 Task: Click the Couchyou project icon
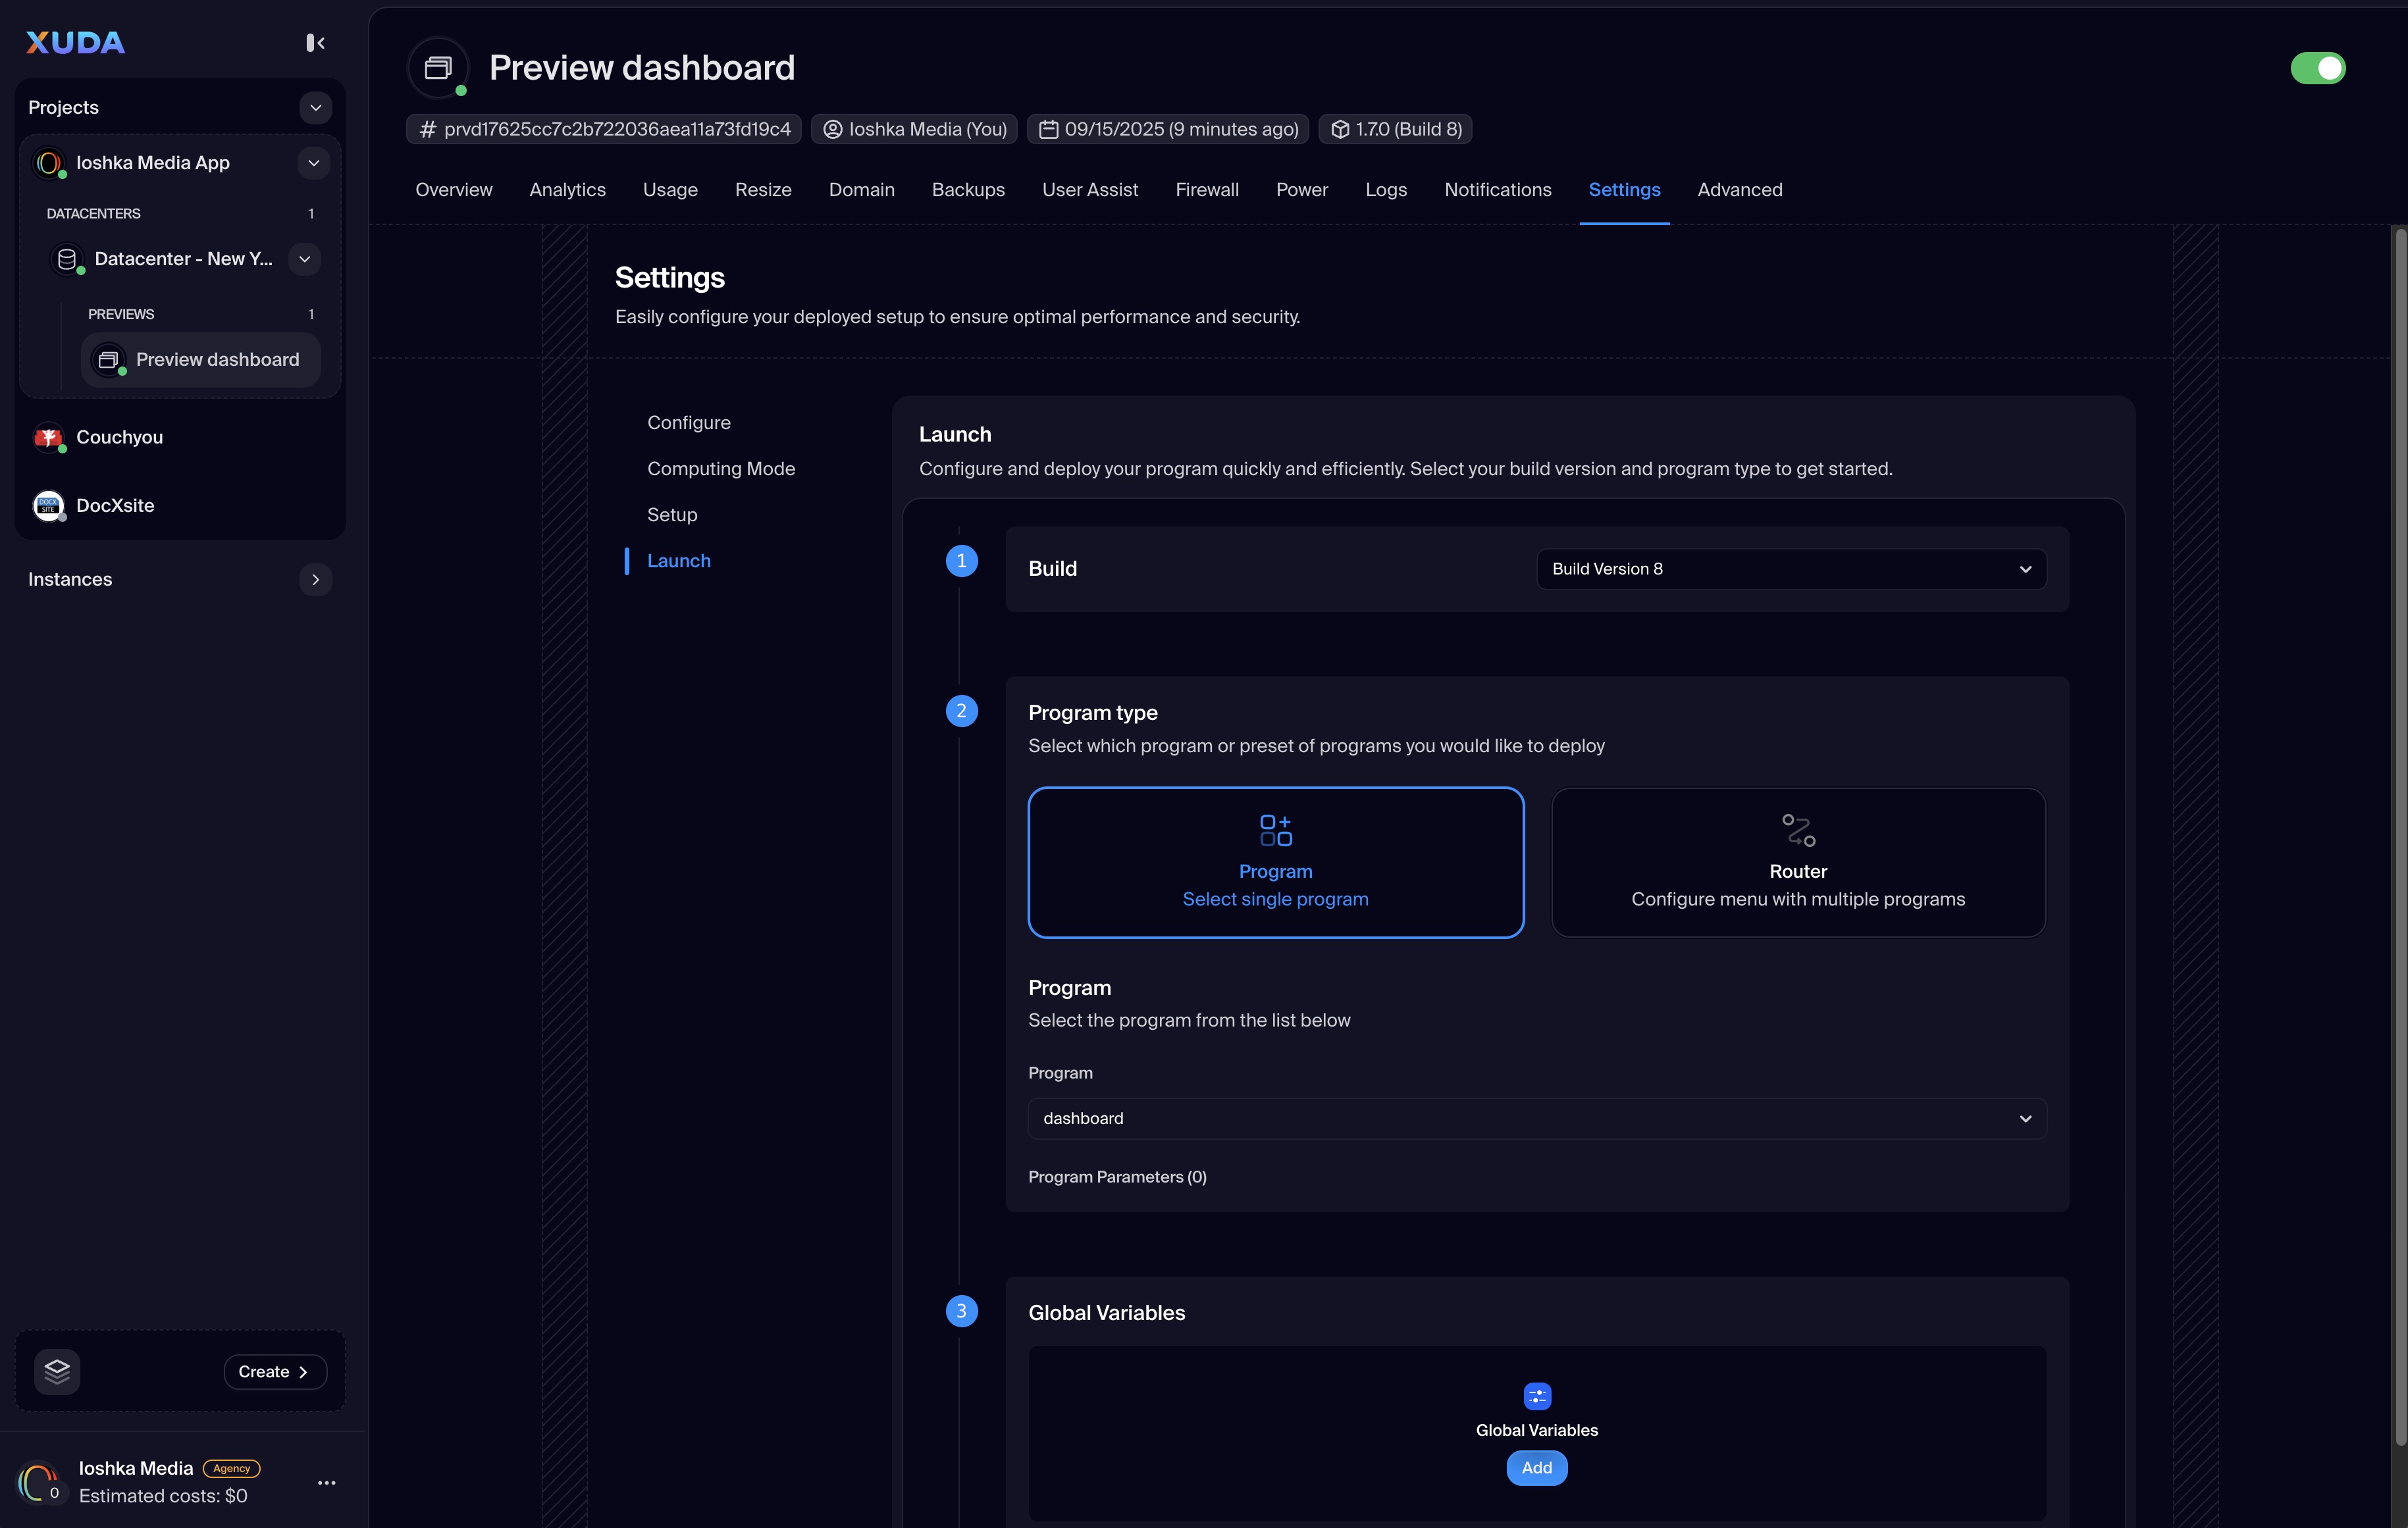pyautogui.click(x=48, y=438)
